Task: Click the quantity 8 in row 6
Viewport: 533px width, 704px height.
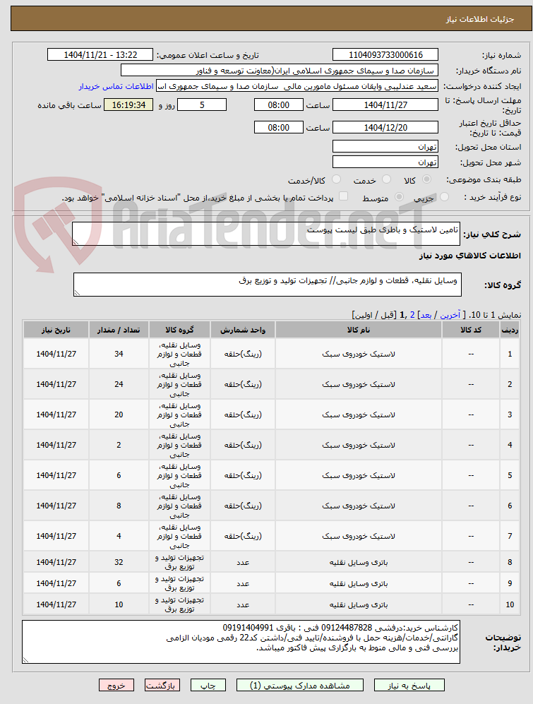Action: click(119, 506)
